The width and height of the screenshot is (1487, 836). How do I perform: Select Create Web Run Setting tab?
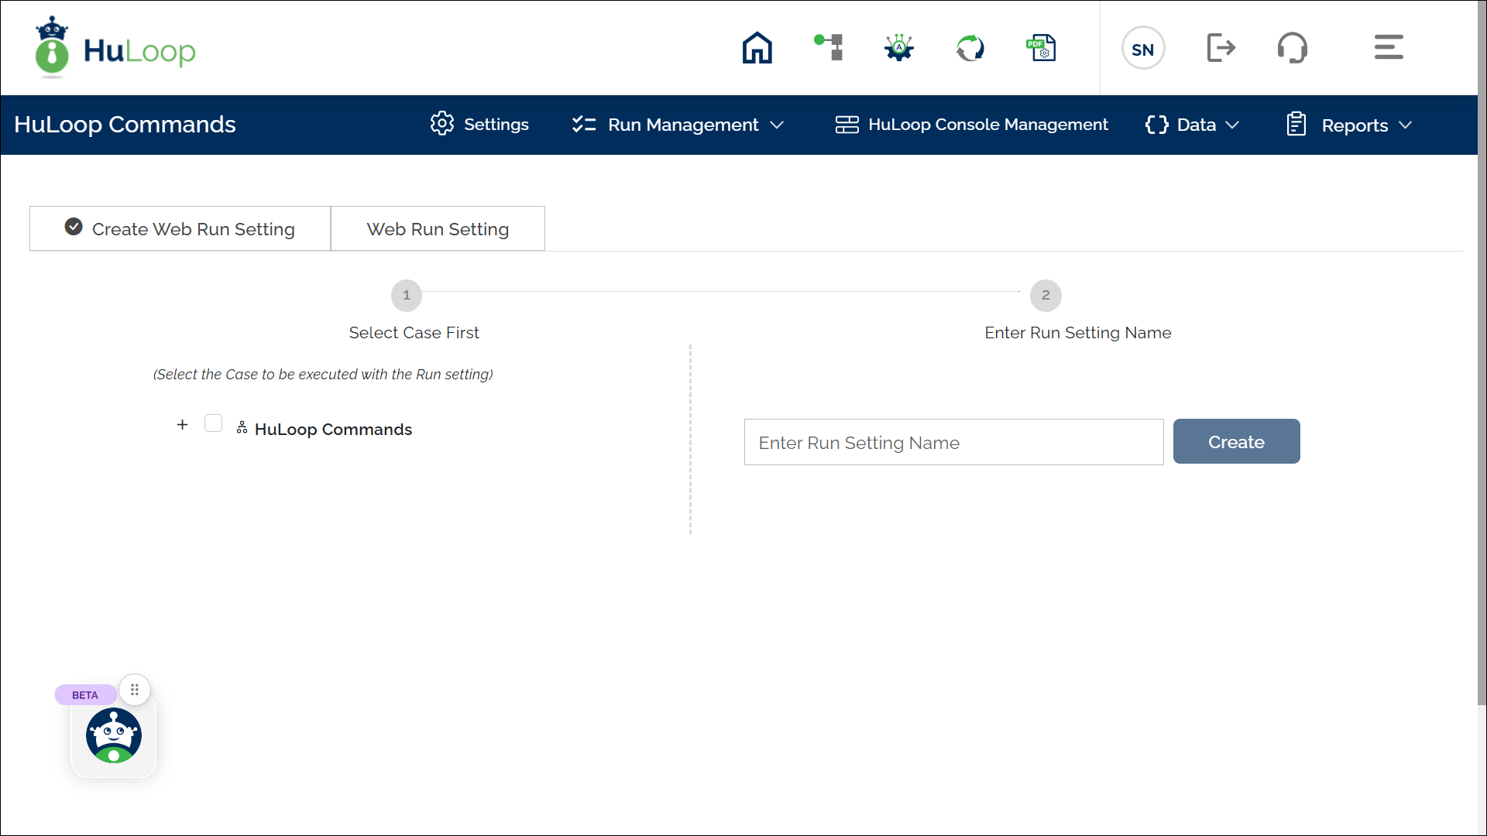[180, 229]
